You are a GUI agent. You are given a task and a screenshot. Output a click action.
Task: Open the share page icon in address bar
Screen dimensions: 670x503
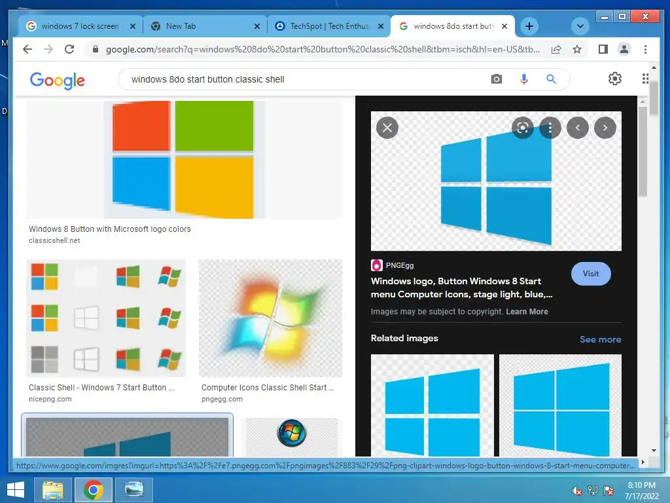point(556,49)
